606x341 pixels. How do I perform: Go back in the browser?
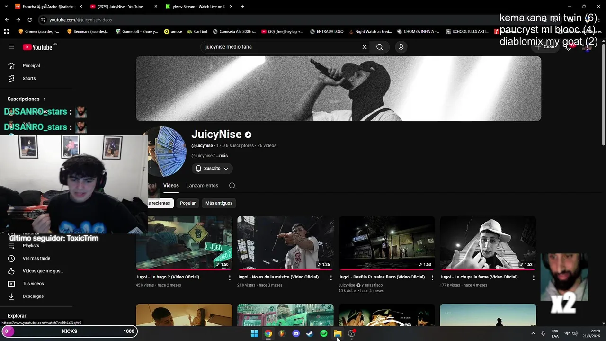pyautogui.click(x=7, y=20)
